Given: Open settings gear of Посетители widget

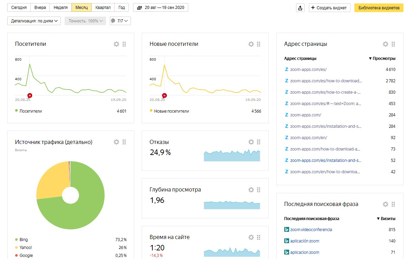Looking at the screenshot, I should click(116, 44).
